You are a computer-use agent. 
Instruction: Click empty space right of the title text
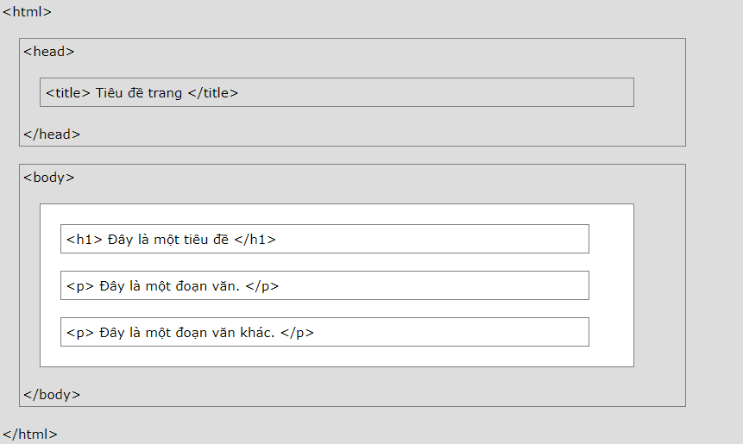(x=431, y=93)
